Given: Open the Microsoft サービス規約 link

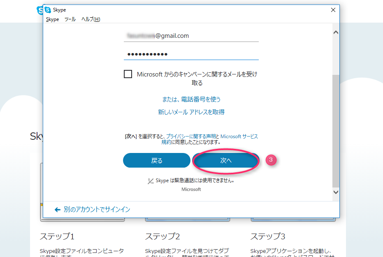Looking at the screenshot, I should click(239, 137).
